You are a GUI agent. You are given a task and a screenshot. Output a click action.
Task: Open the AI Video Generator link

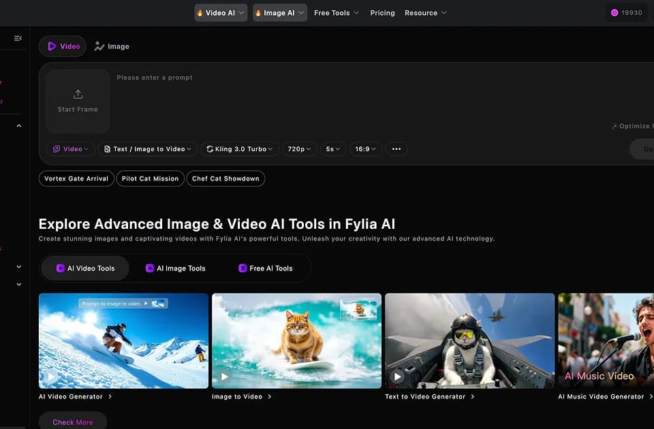click(75, 396)
